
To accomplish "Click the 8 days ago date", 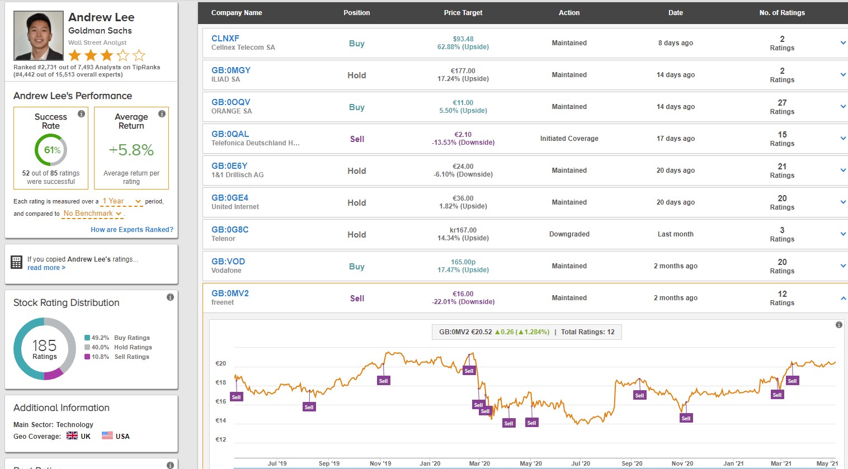I will [676, 43].
